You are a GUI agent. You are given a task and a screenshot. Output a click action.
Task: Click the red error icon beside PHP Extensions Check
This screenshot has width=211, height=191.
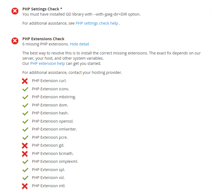15,41
